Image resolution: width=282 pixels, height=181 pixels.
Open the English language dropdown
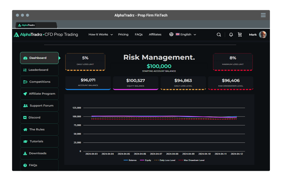(185, 34)
